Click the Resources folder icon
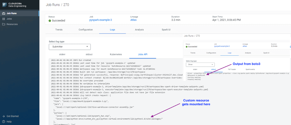Viewport: 291px width, 125px height. 4,24
